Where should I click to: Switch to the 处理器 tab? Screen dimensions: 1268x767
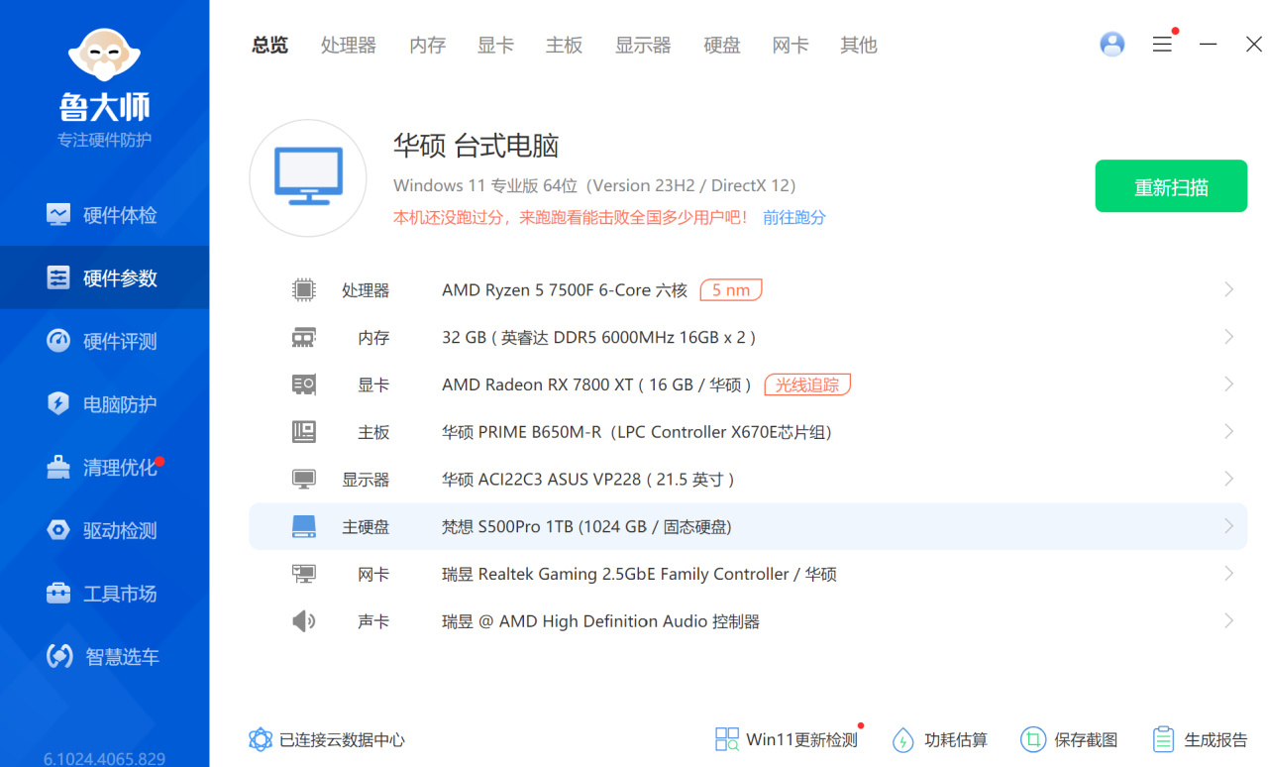click(x=349, y=45)
